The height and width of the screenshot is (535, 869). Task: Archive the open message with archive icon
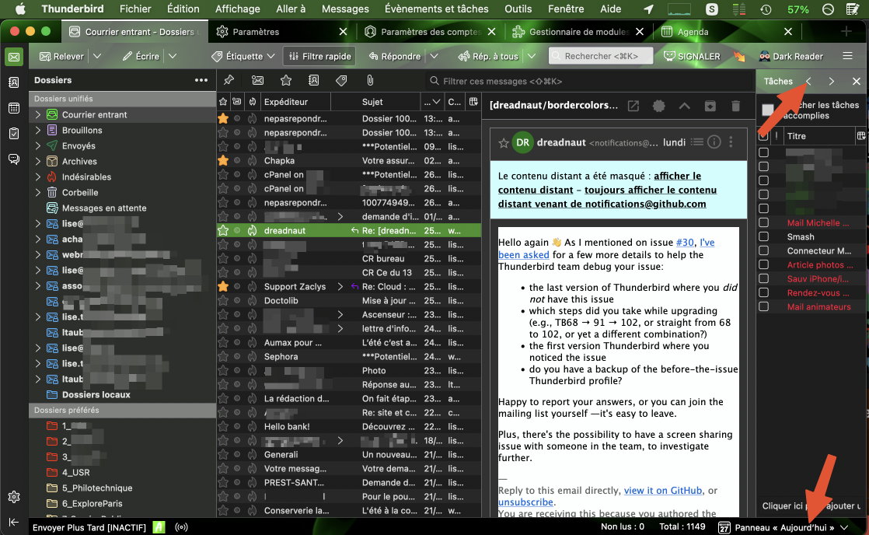pyautogui.click(x=710, y=106)
